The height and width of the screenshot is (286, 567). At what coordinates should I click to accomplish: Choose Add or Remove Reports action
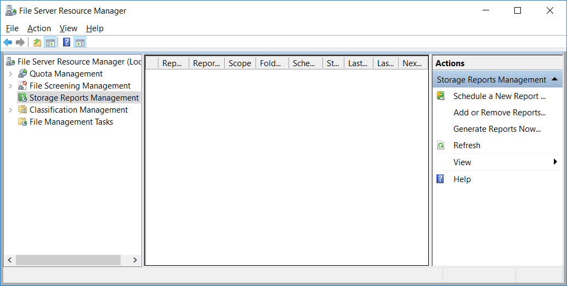pyautogui.click(x=500, y=113)
